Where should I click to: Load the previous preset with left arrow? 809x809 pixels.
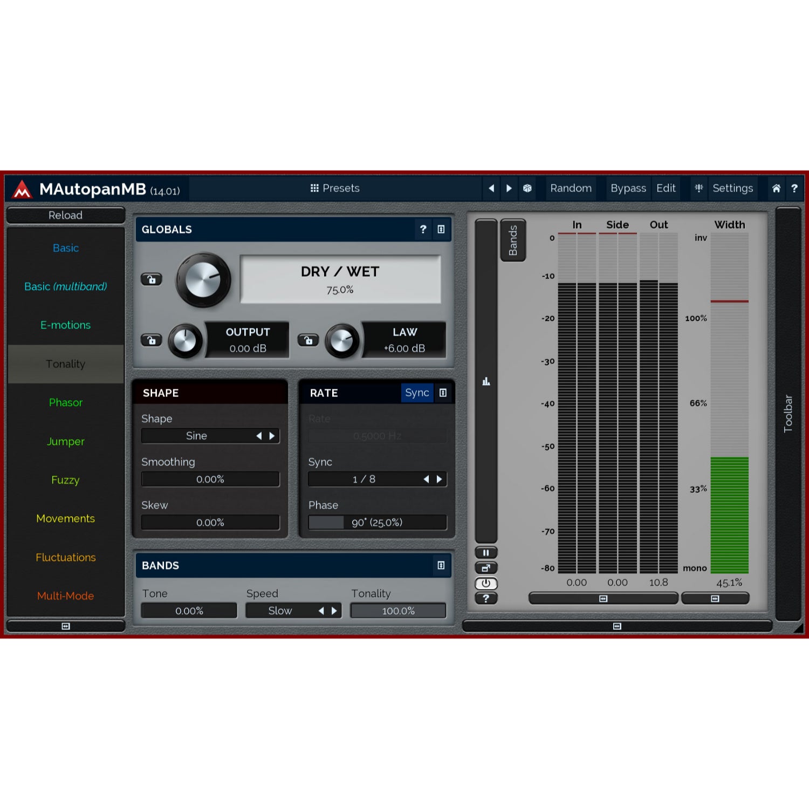coord(491,188)
